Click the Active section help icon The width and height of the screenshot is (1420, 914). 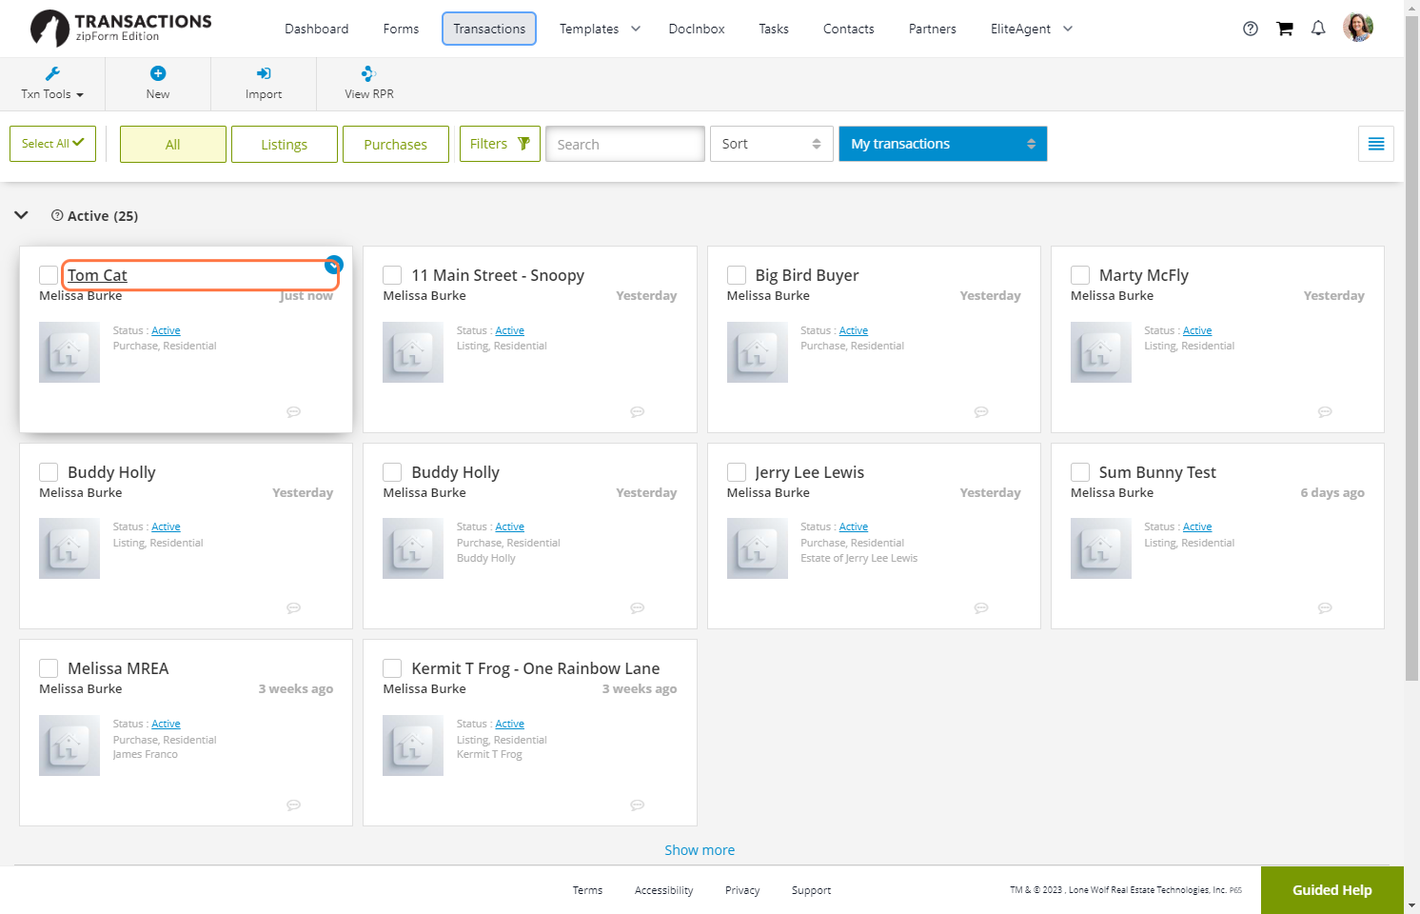click(57, 215)
